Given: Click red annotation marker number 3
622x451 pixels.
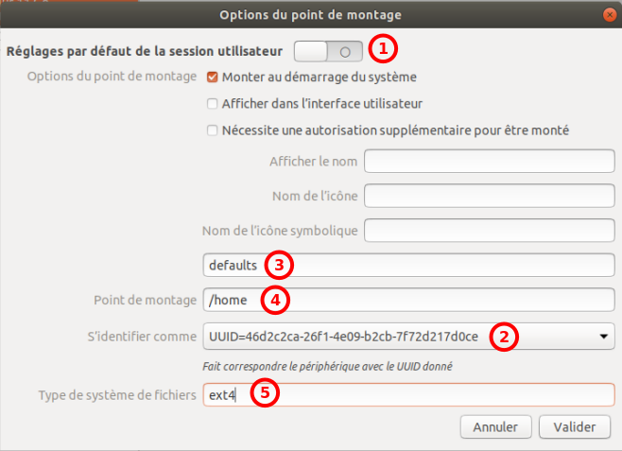Looking at the screenshot, I should (x=276, y=265).
